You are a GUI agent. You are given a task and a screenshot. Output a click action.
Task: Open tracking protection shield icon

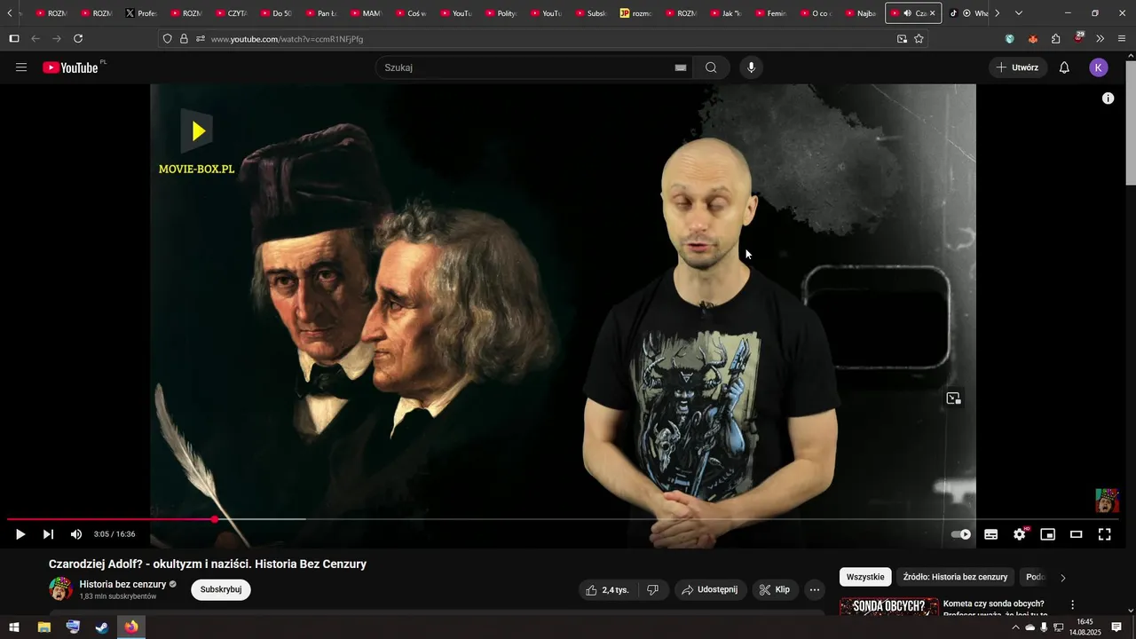167,39
